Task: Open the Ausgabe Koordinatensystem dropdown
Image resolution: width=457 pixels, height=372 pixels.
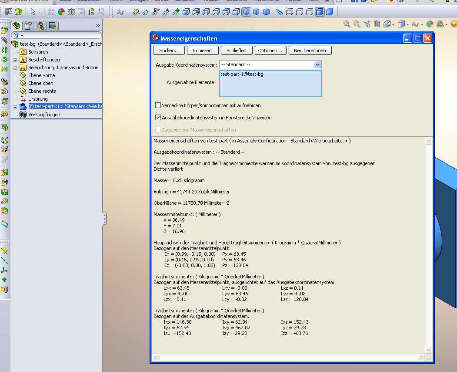Action: (317, 64)
